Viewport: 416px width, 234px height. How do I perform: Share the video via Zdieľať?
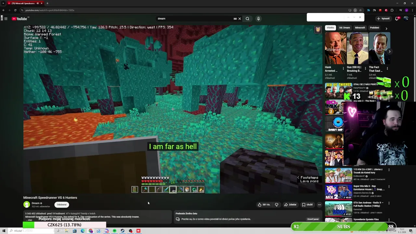coord(290,205)
